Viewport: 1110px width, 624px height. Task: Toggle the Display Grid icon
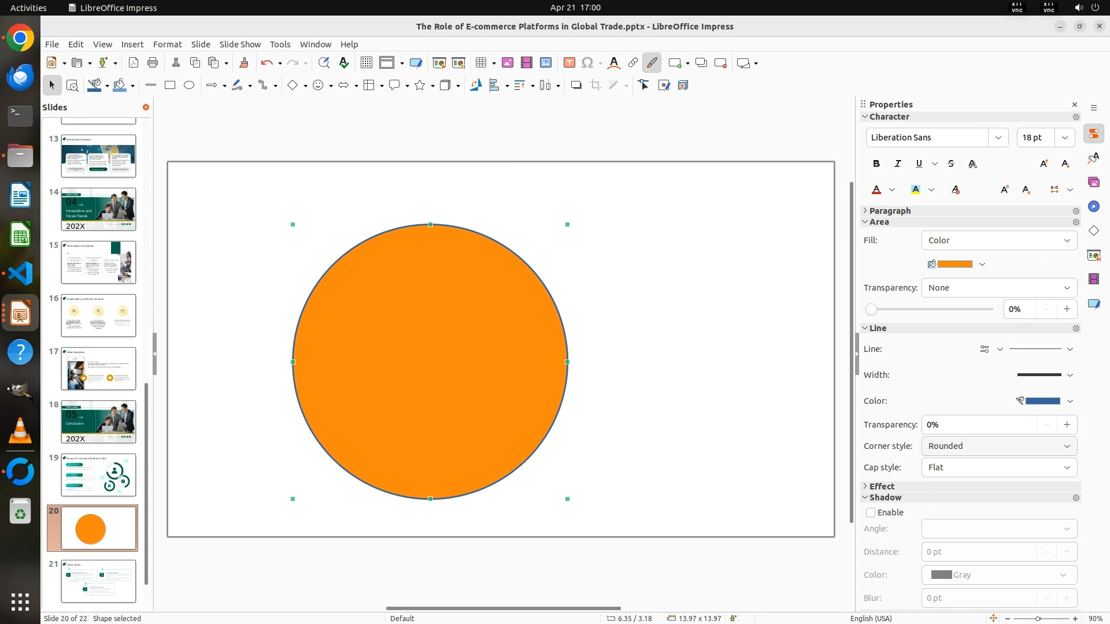click(x=366, y=63)
